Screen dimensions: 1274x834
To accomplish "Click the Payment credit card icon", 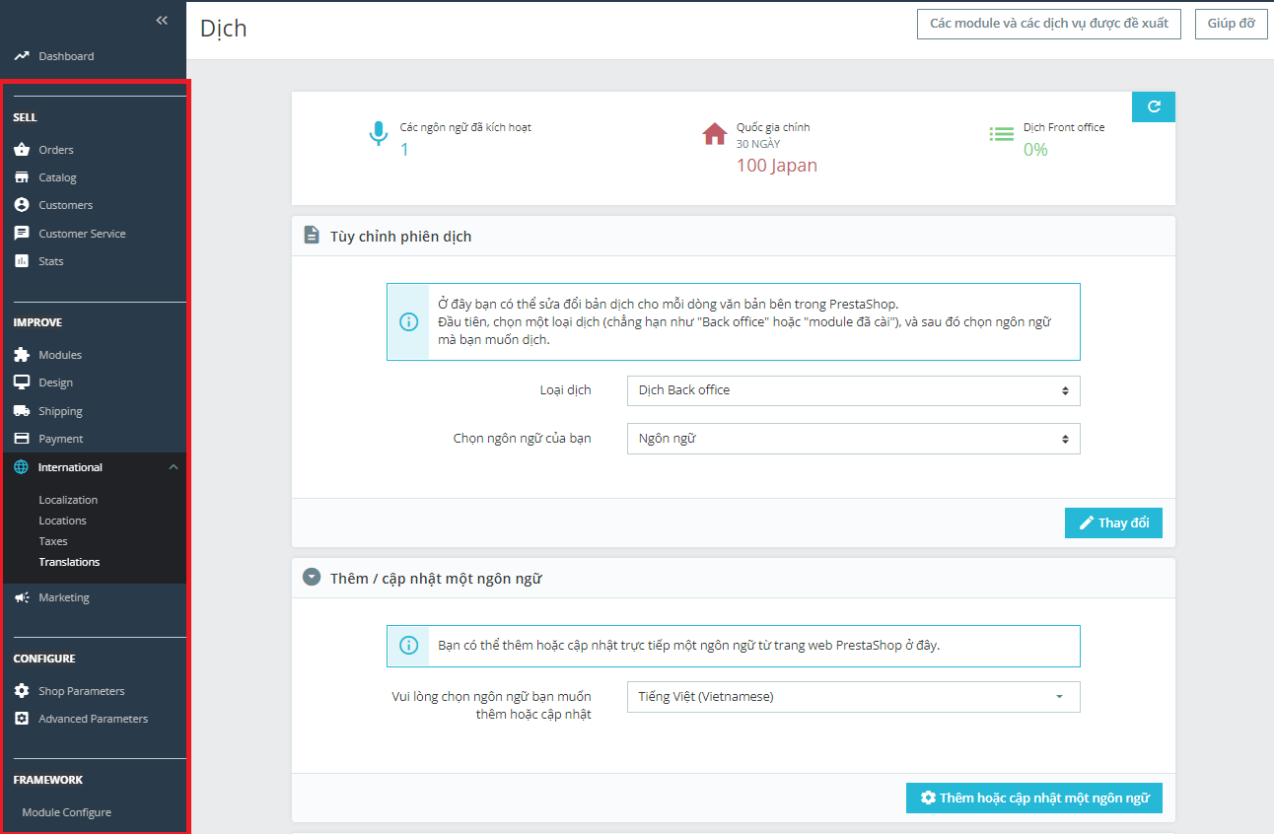I will click(22, 439).
